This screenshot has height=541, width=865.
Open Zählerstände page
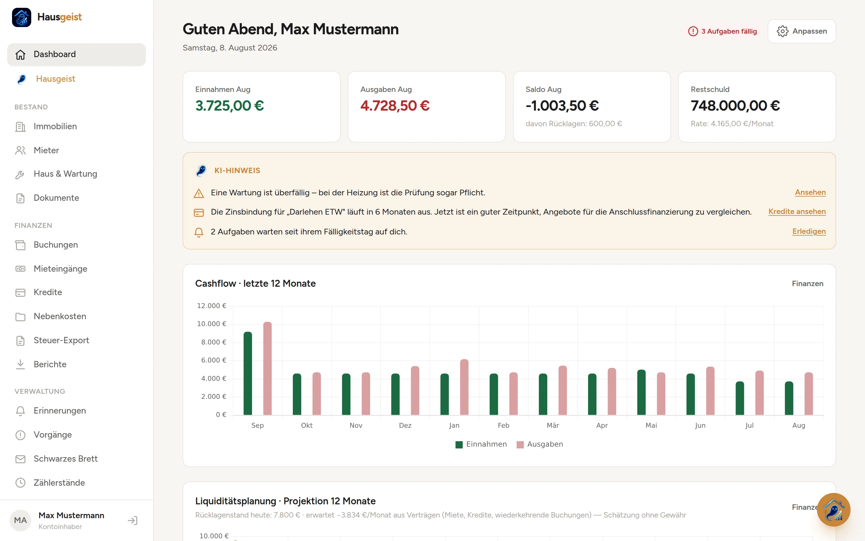click(x=77, y=483)
